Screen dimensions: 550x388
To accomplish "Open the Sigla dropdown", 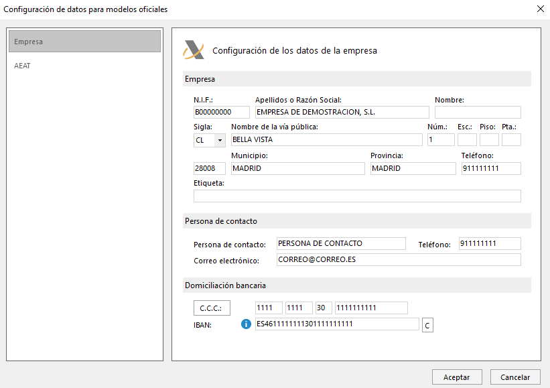I will 220,140.
